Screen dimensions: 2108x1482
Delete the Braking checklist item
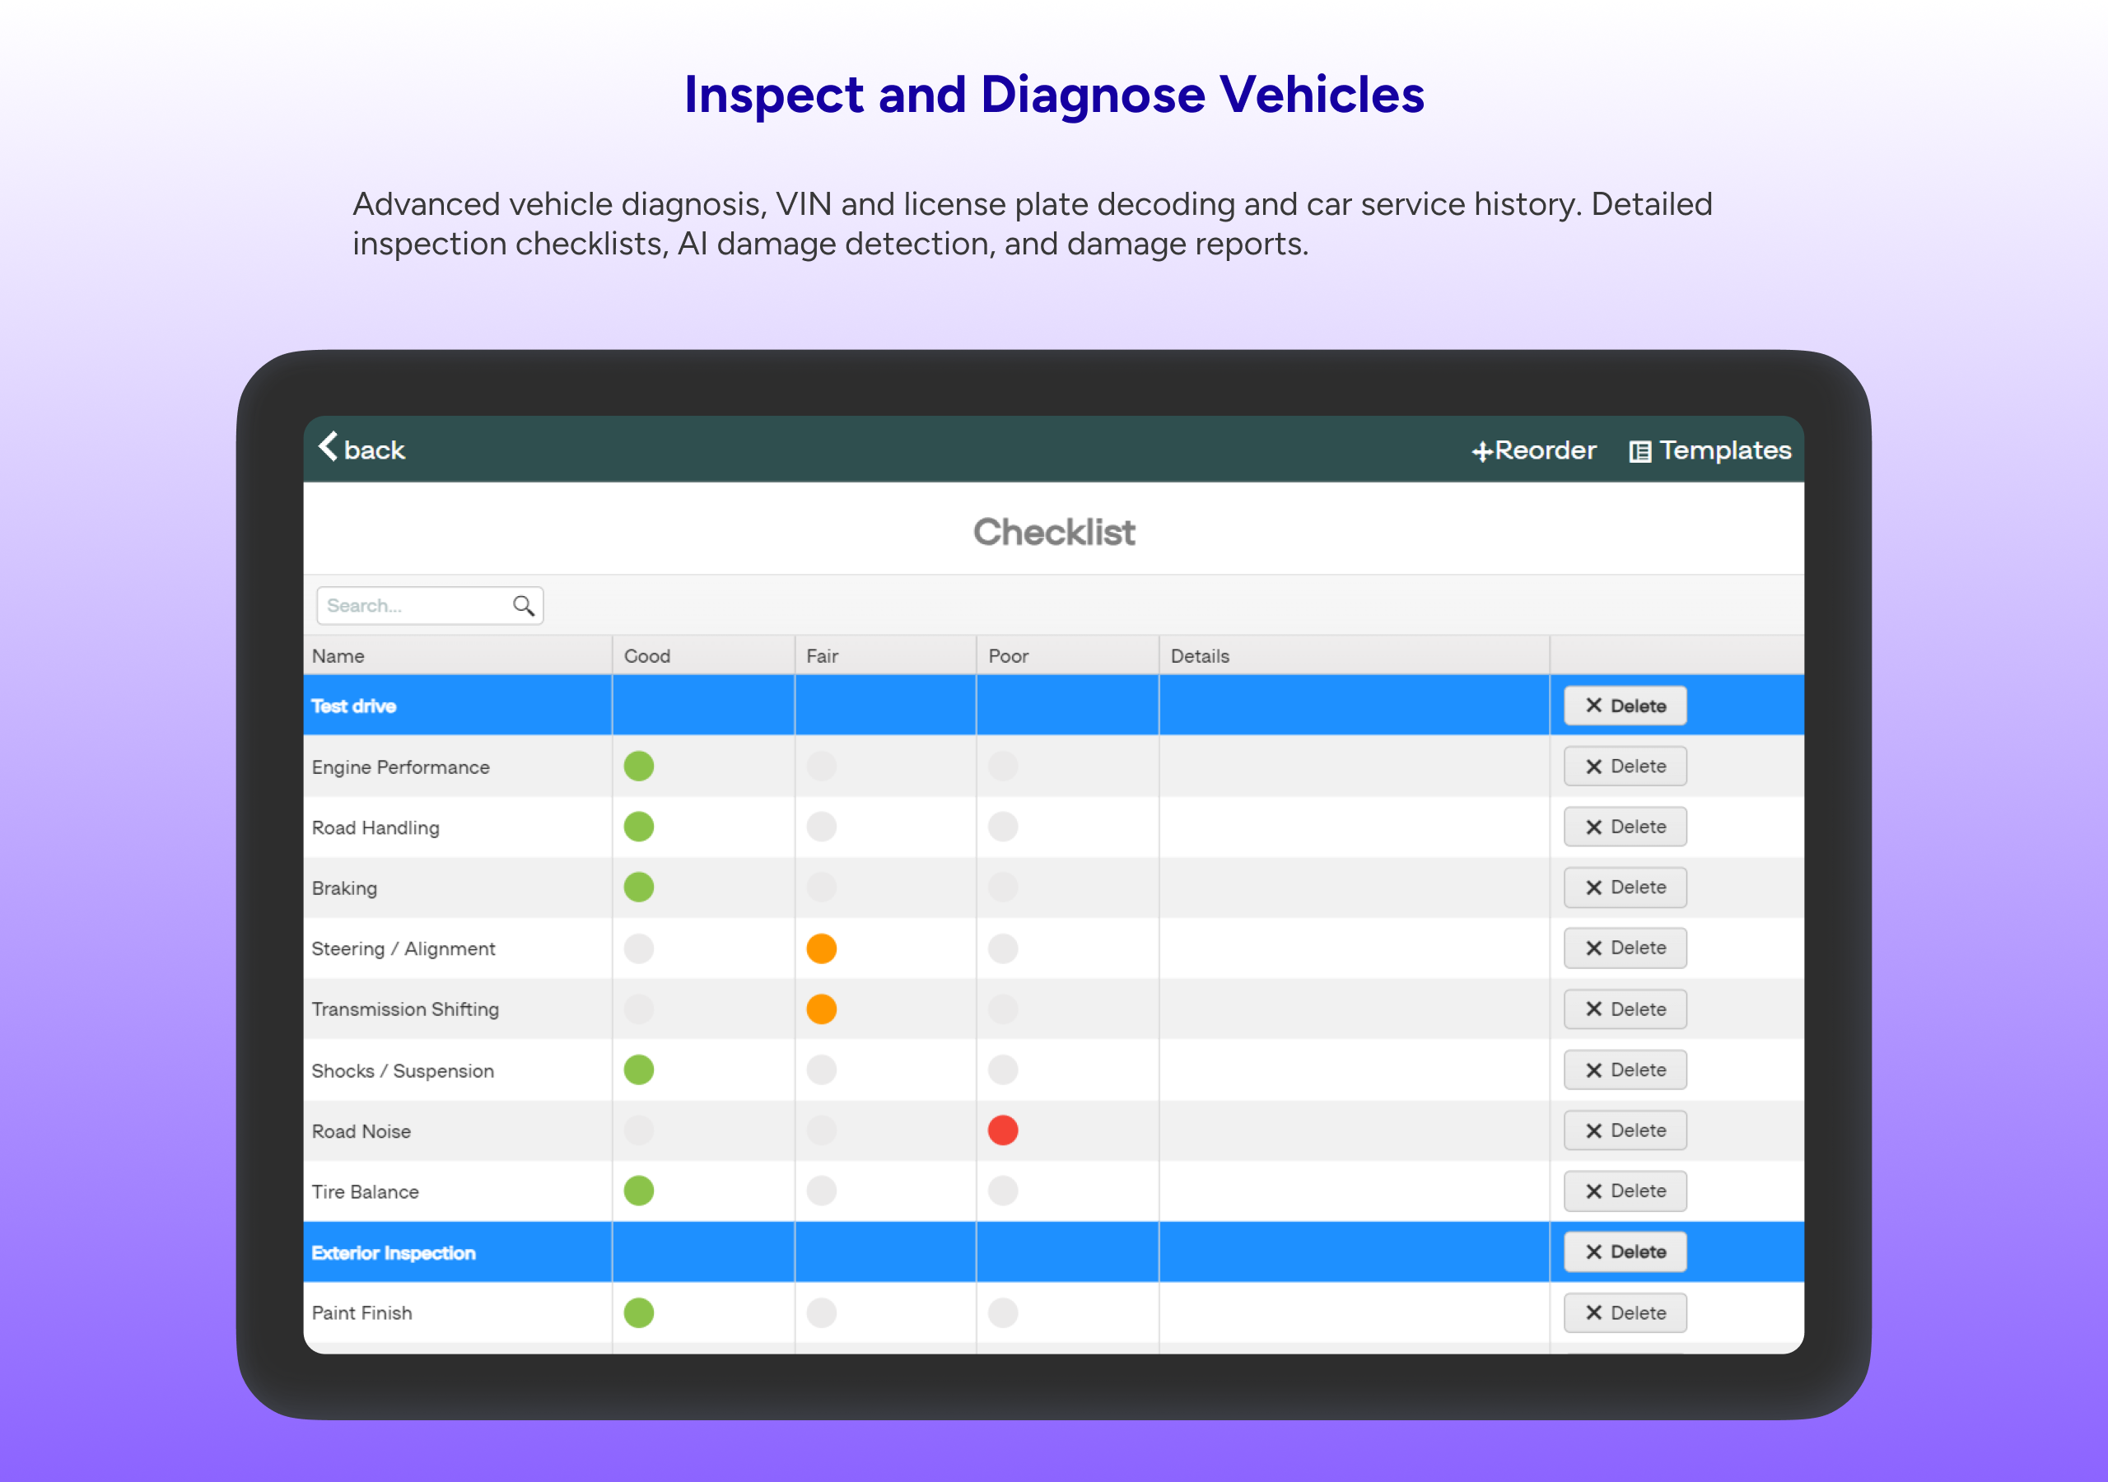(1624, 888)
